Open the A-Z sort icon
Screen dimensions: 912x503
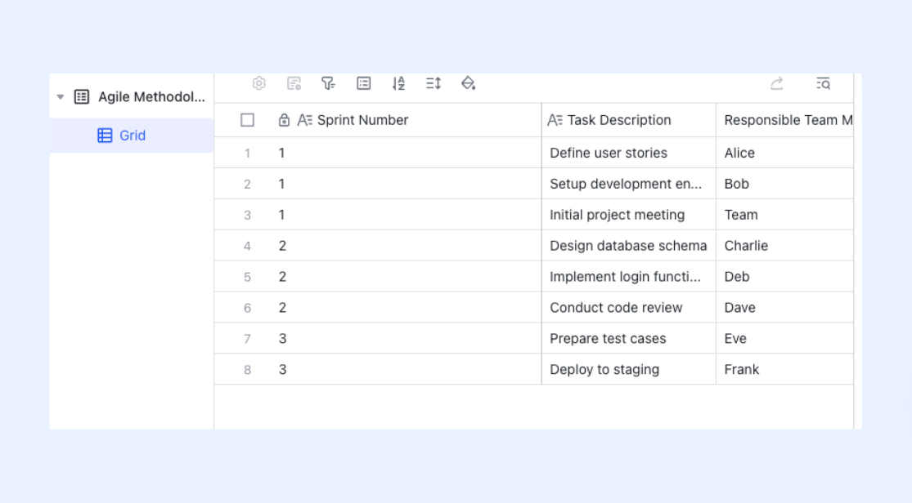(x=398, y=83)
